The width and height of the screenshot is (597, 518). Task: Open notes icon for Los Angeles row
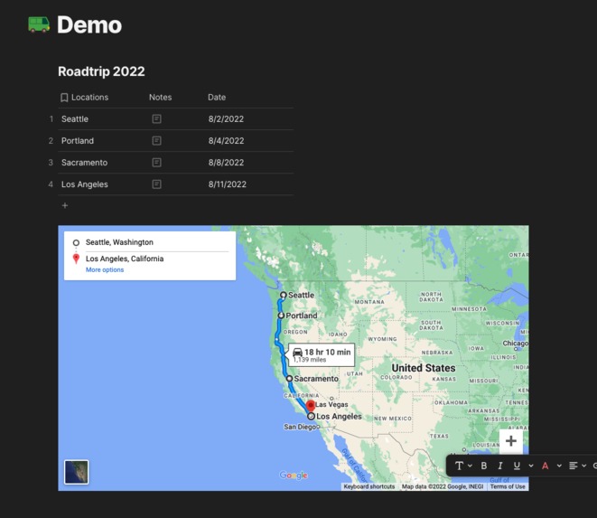coord(156,184)
